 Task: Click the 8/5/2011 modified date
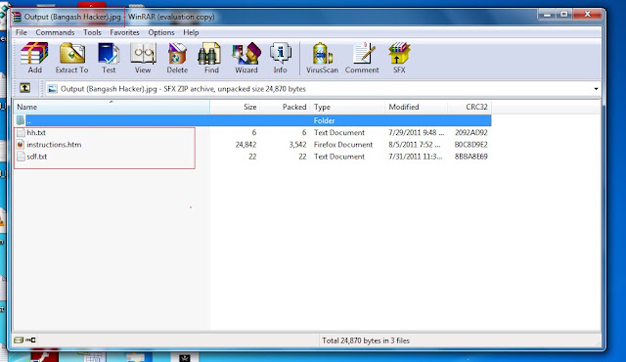pos(415,145)
